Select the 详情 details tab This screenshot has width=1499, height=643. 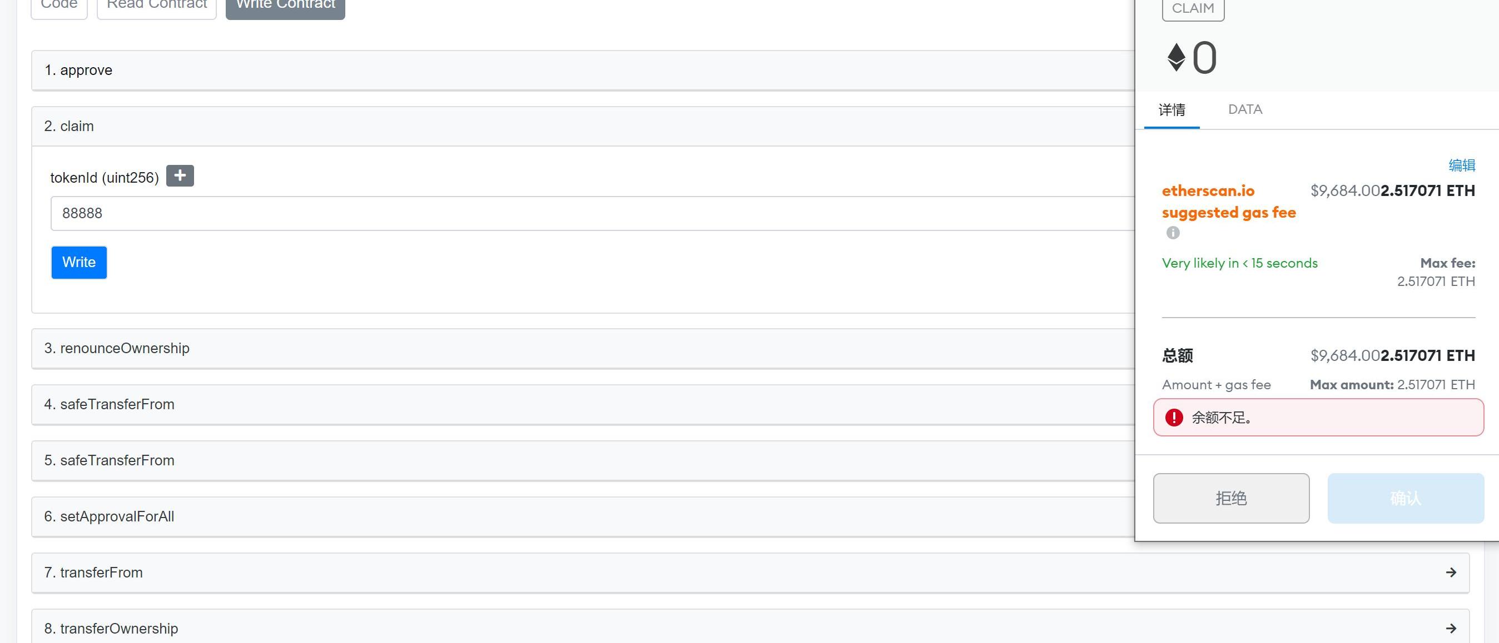1172,110
